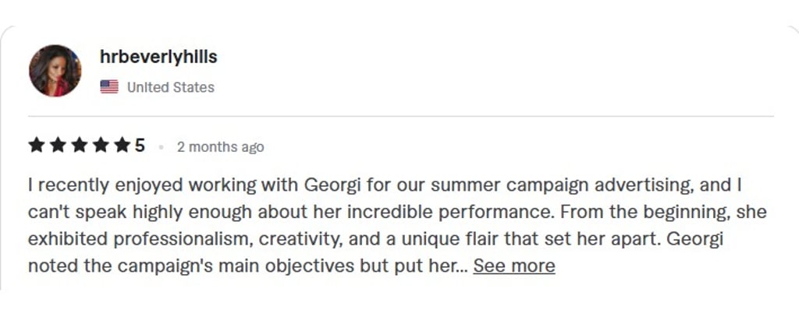The image size is (799, 317).
Task: Select the second rating star
Action: [x=58, y=146]
